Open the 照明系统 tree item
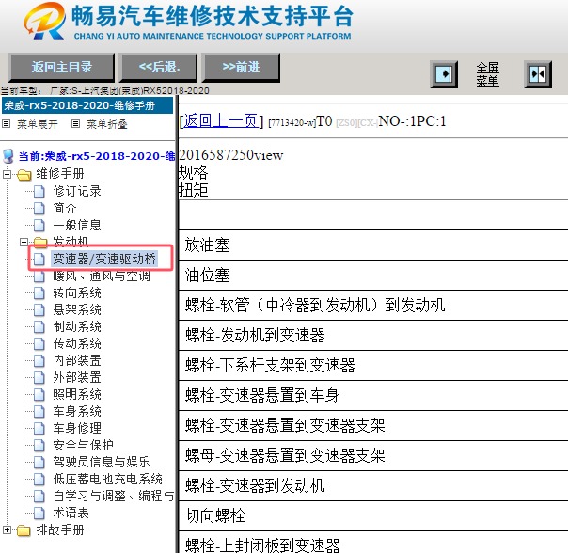 tap(77, 394)
